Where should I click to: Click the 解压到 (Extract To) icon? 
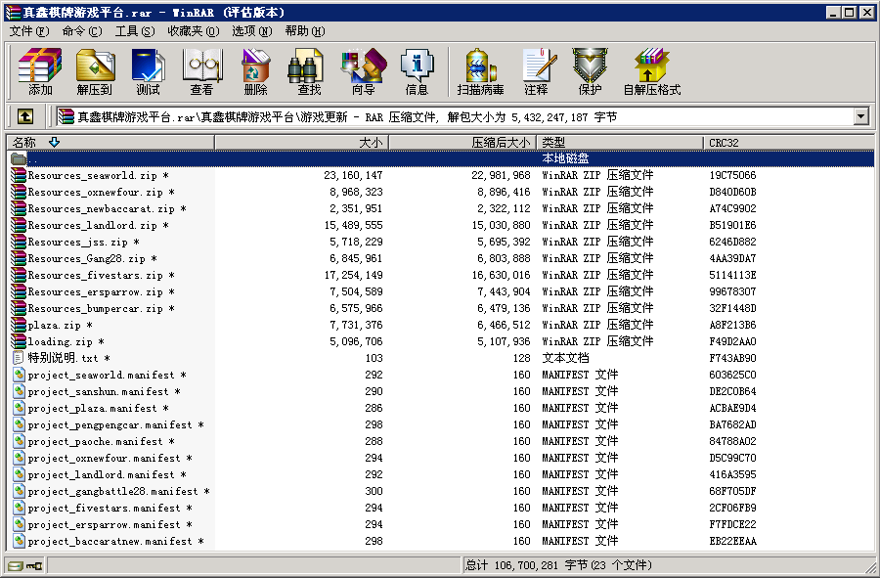pyautogui.click(x=95, y=71)
